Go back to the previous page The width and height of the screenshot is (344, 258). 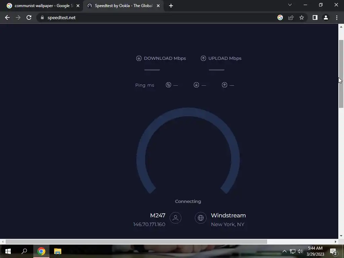click(x=7, y=17)
